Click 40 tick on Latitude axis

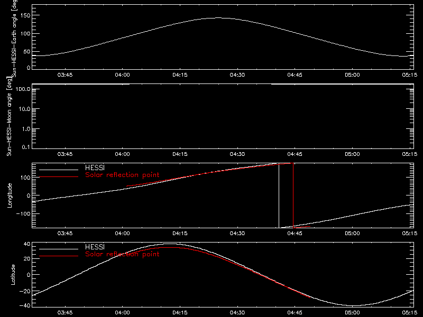point(27,244)
